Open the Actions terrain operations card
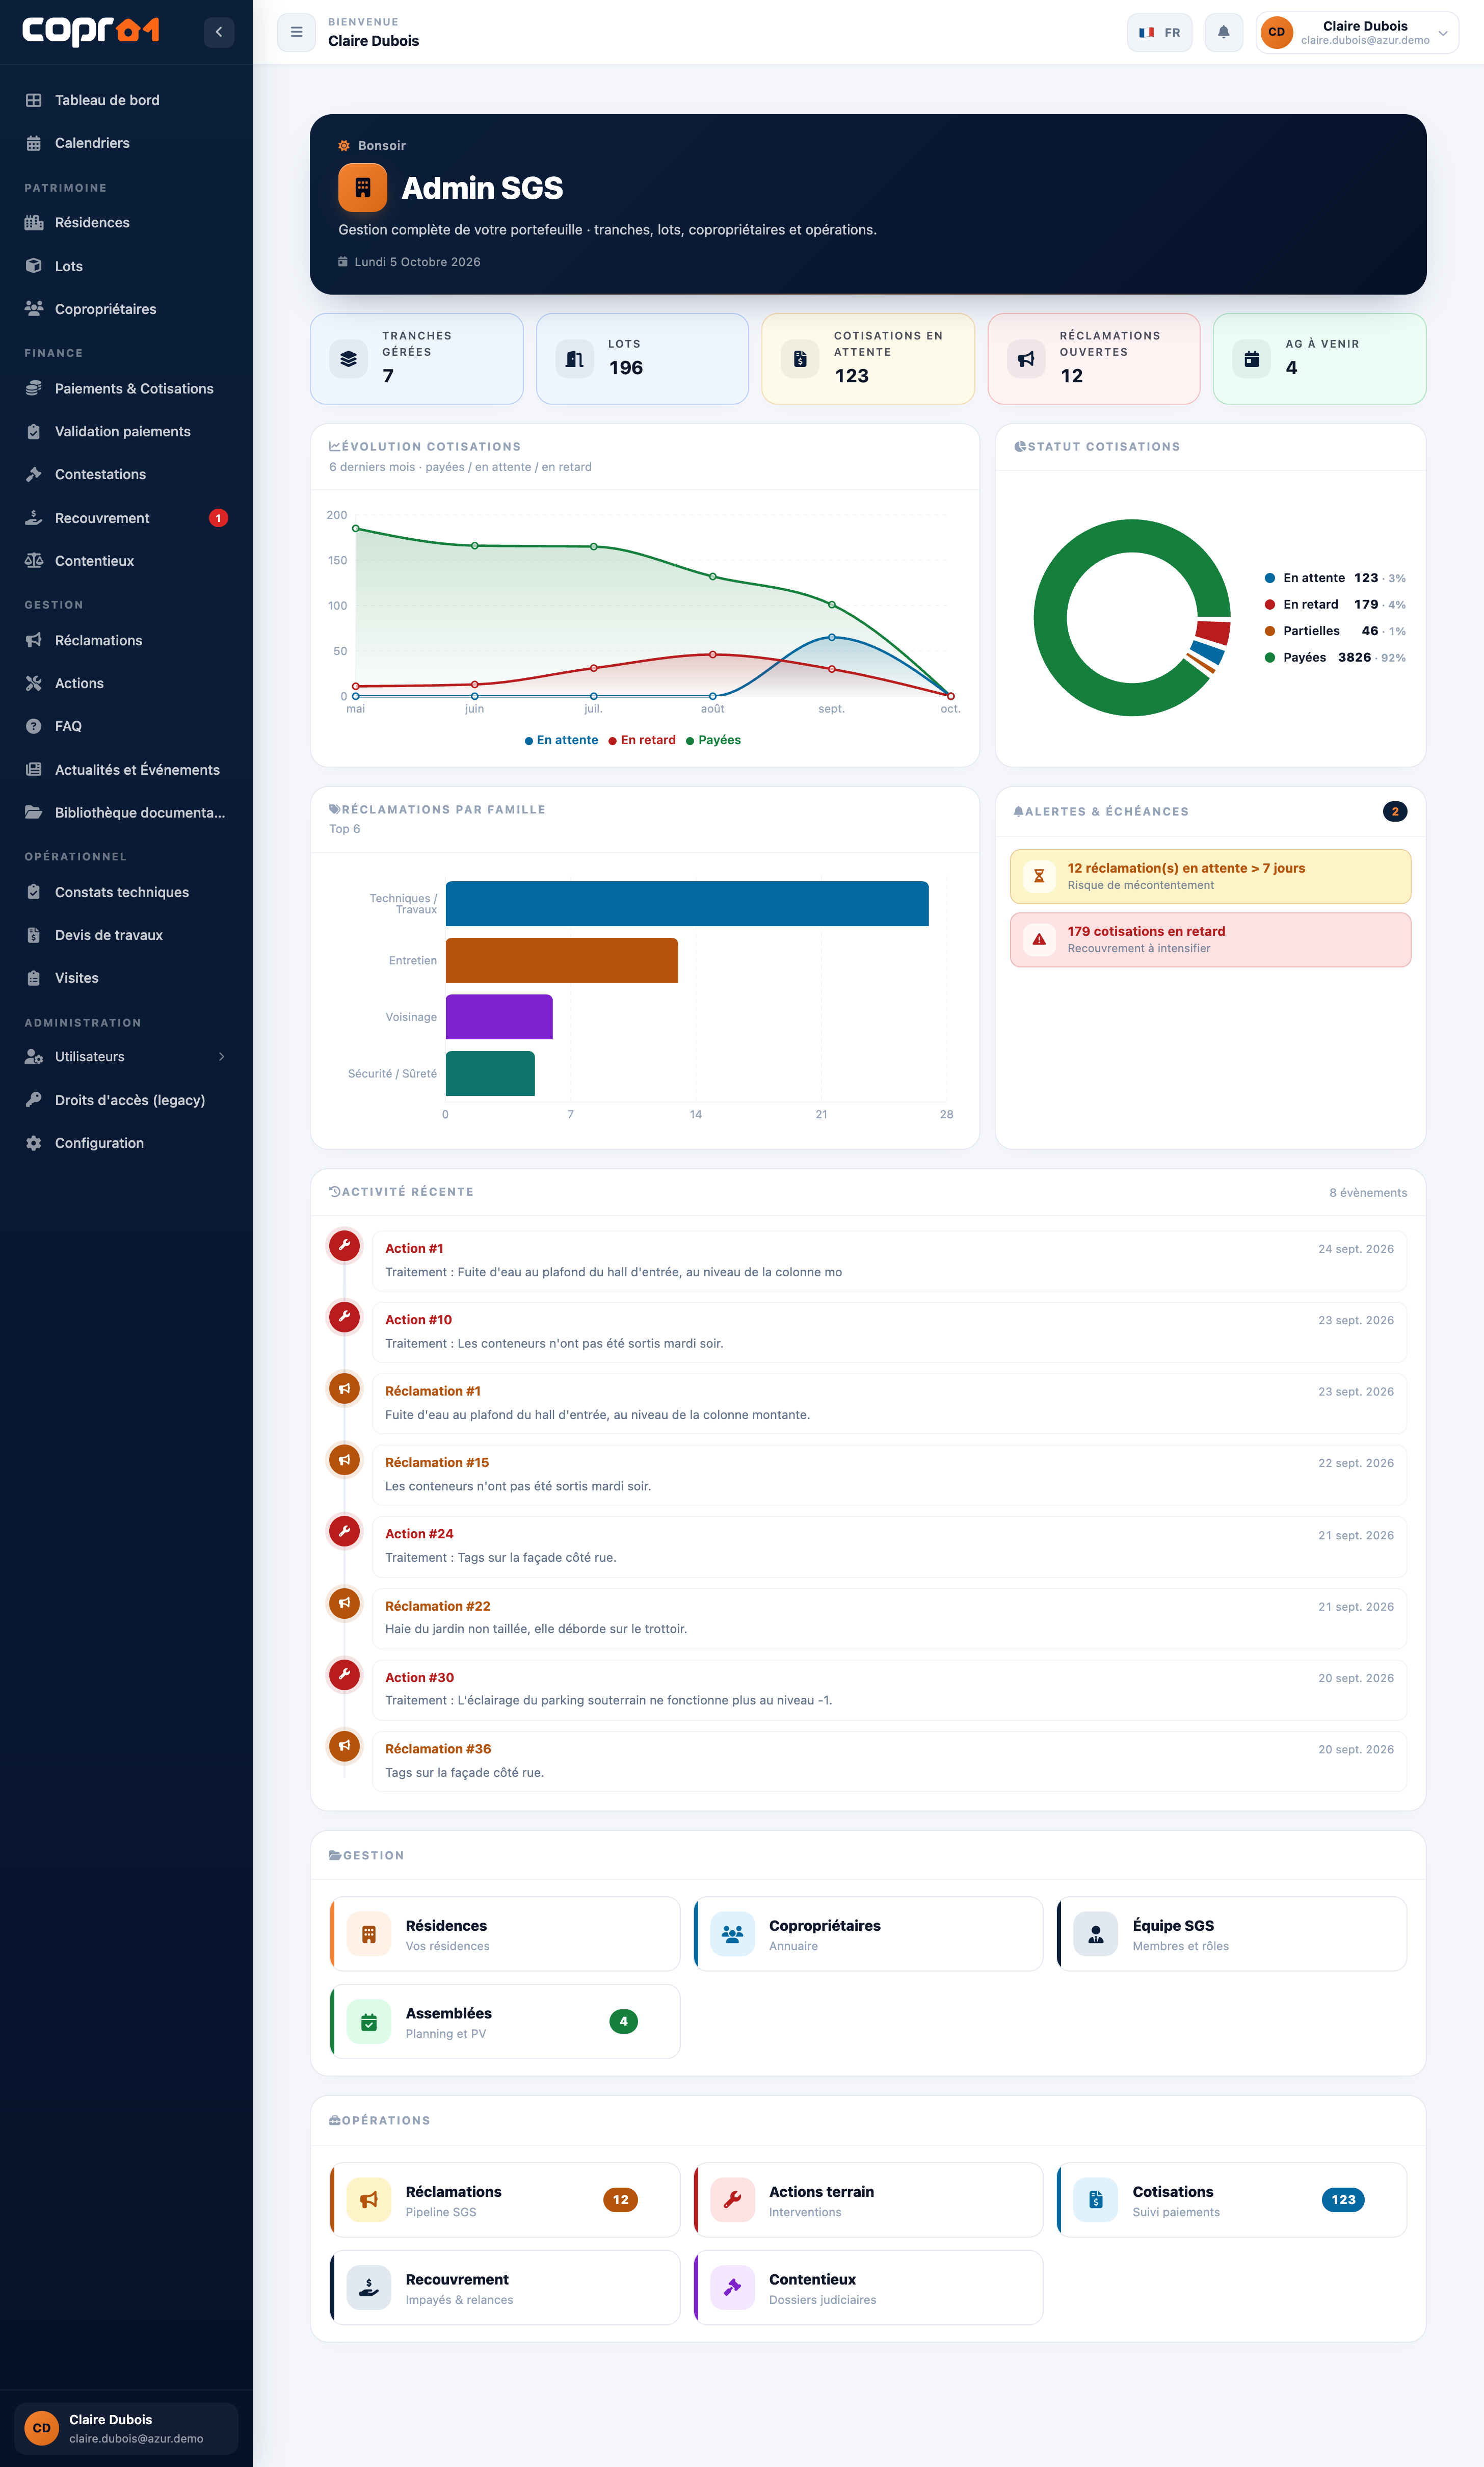This screenshot has width=1484, height=2467. click(868, 2200)
